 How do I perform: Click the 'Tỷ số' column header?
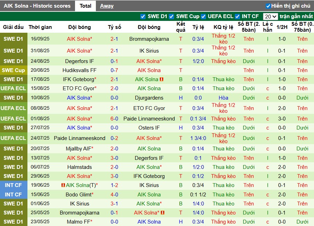tap(114, 27)
